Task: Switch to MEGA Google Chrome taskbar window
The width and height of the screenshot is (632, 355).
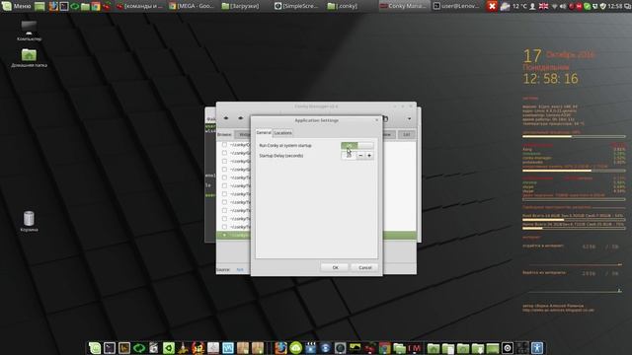Action: 192,6
